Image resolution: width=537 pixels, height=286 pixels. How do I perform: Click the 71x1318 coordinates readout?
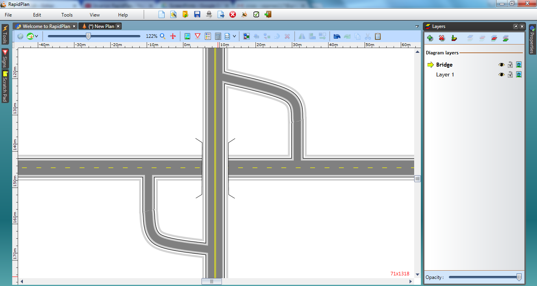400,273
